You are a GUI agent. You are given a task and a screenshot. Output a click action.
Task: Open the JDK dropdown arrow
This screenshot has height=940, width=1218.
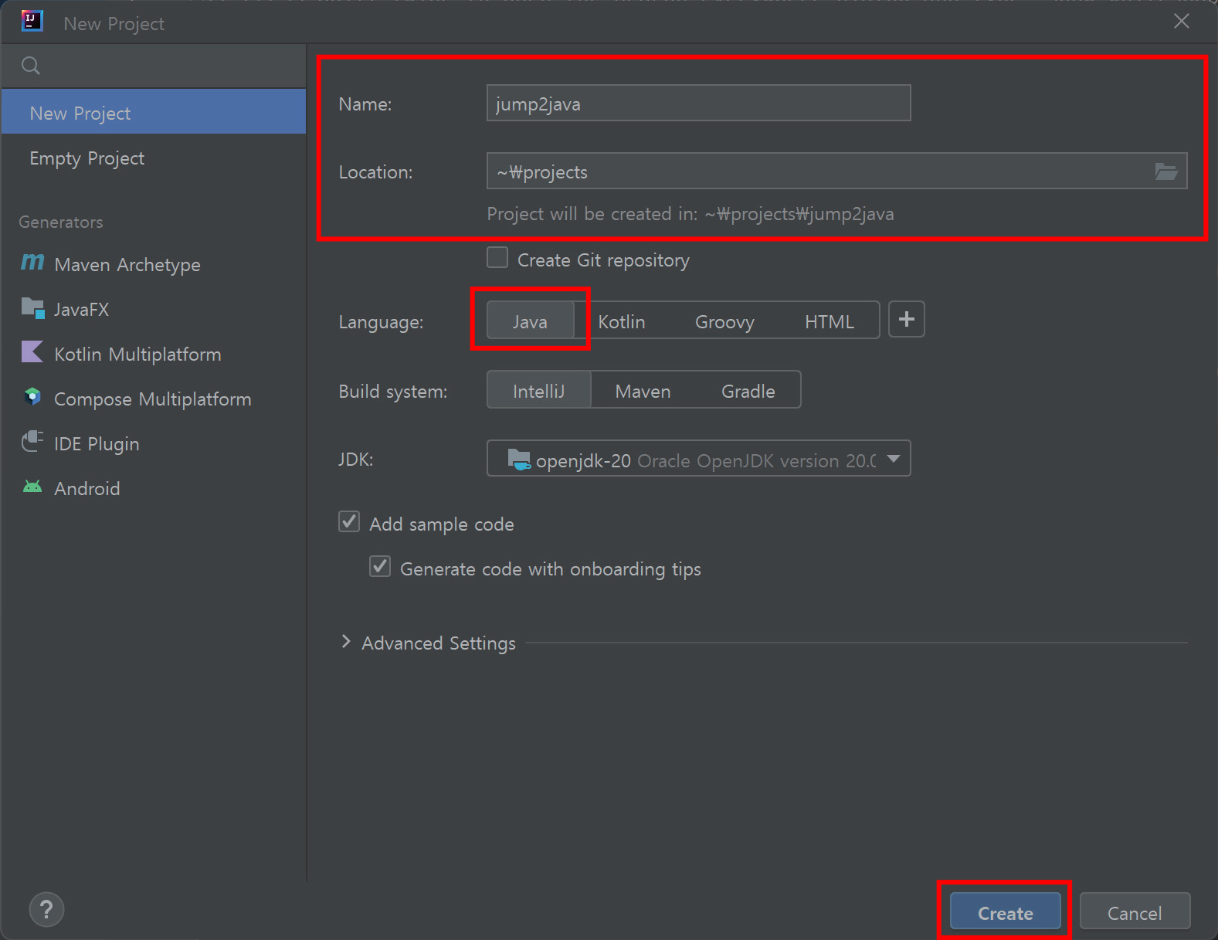tap(894, 459)
